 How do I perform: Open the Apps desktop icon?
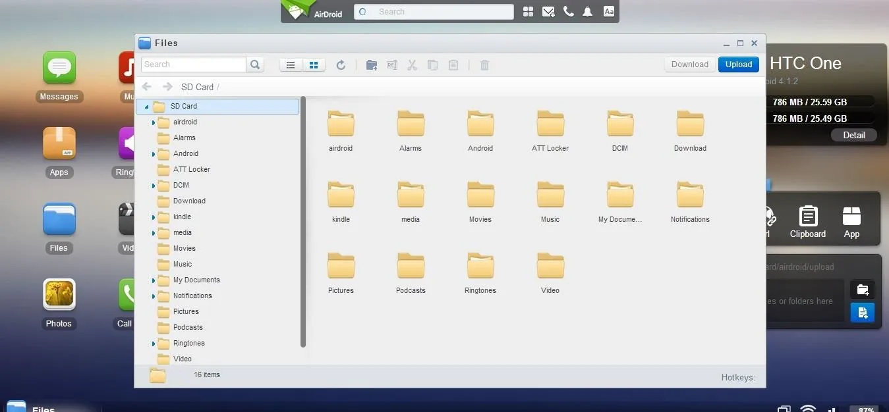click(59, 143)
